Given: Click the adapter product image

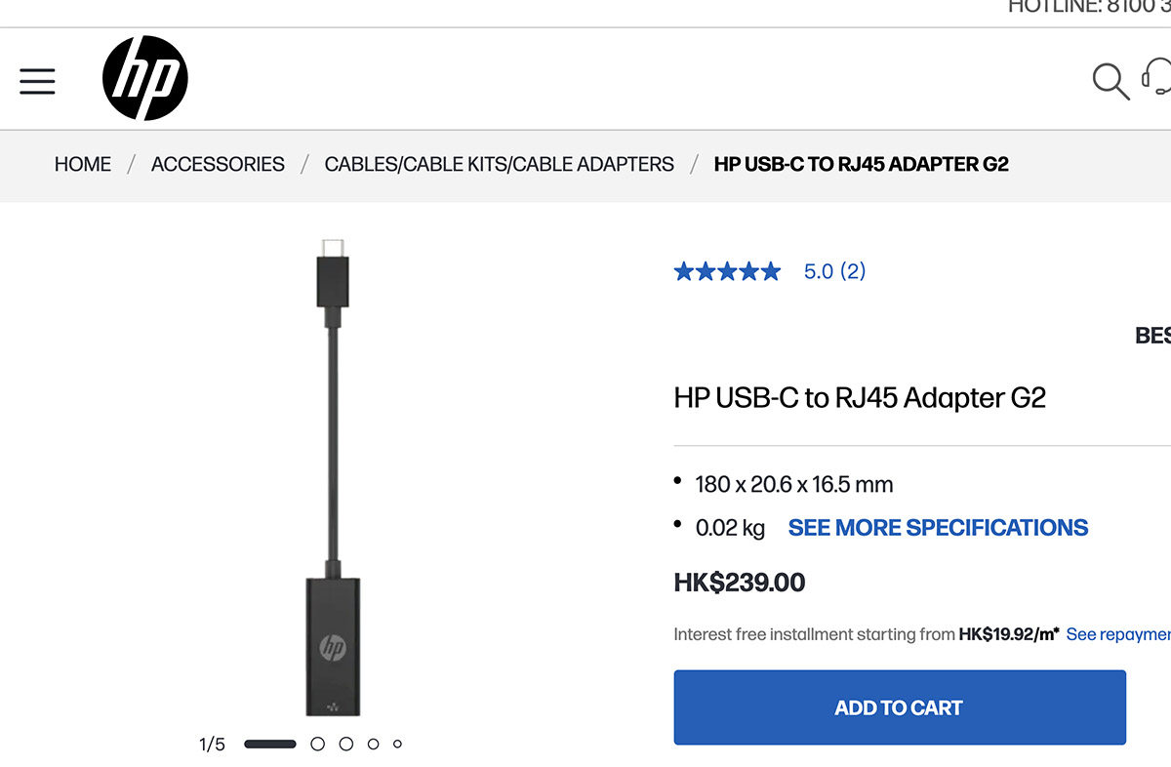Looking at the screenshot, I should pos(334,478).
